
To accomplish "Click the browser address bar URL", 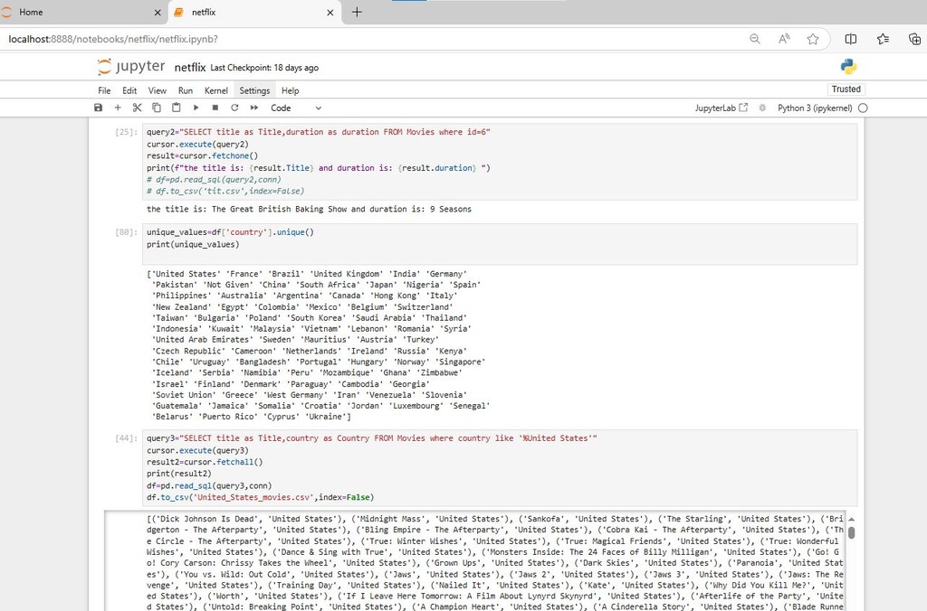I will [x=113, y=39].
